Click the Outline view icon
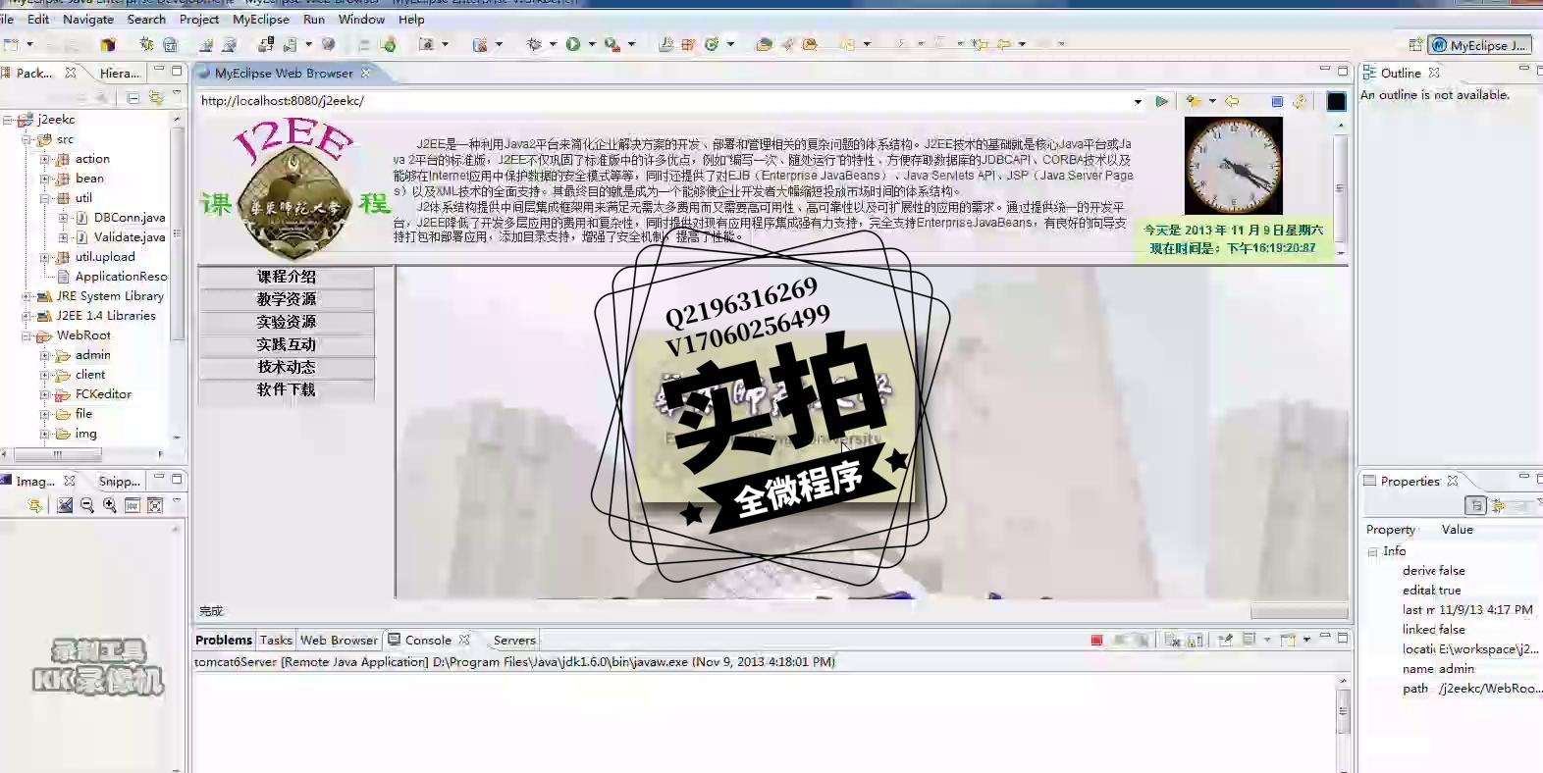Screen dimensions: 1543x773 tap(1369, 73)
